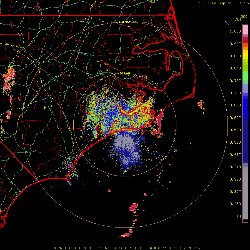Viewport: 250px width, 250px height.
Task: Click the Correlation Coefficient product caption
Action: click(126, 248)
